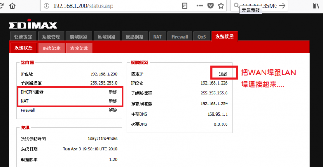This screenshot has height=167, width=323.
Task: Select the 系統狀態 sub-tab
Action: pyautogui.click(x=23, y=48)
